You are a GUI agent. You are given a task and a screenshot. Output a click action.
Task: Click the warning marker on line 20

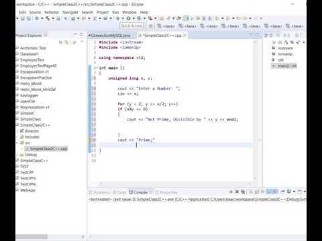(90, 140)
